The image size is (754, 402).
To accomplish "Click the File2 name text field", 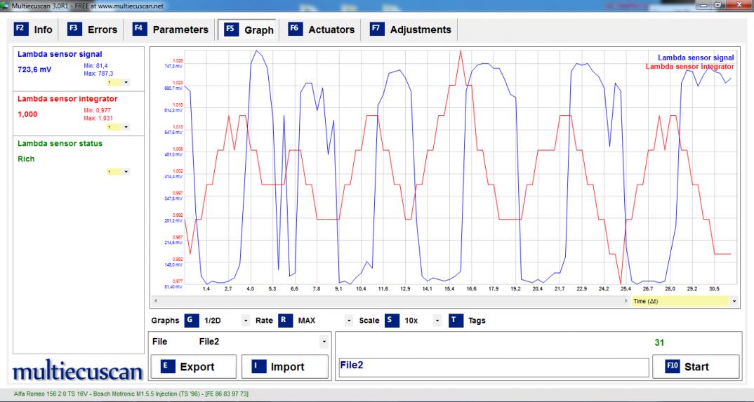I will 491,367.
